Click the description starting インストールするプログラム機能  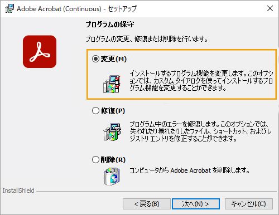pos(201,81)
